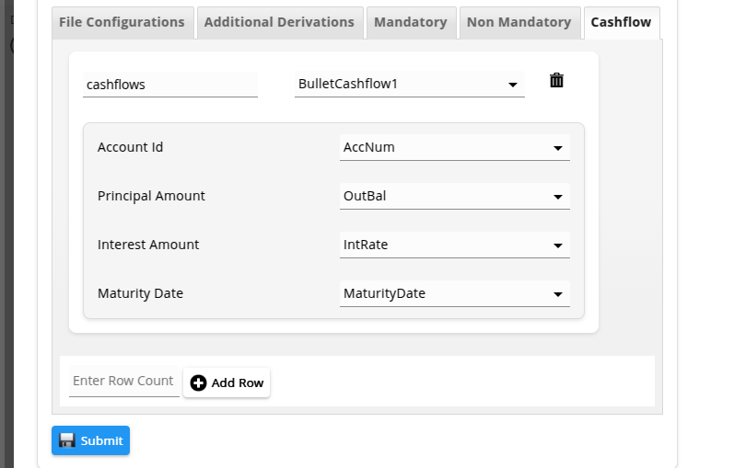The height and width of the screenshot is (468, 734).
Task: Open the Mandatory tab
Action: click(411, 22)
